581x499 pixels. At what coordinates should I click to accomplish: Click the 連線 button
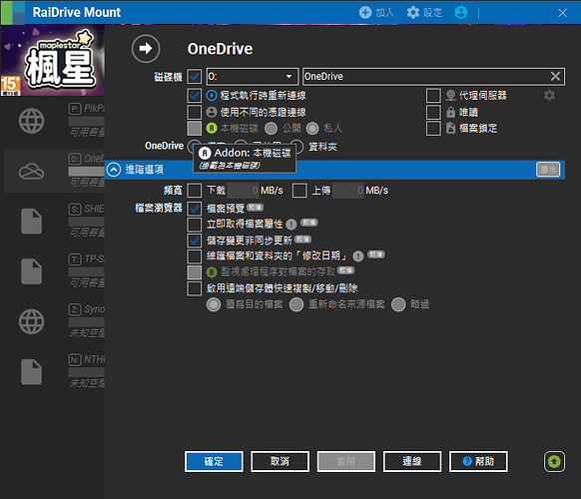coord(412,462)
